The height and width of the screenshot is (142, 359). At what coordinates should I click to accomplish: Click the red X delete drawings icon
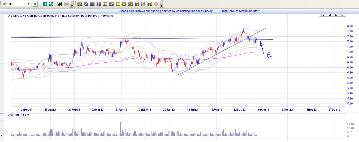click(x=156, y=4)
